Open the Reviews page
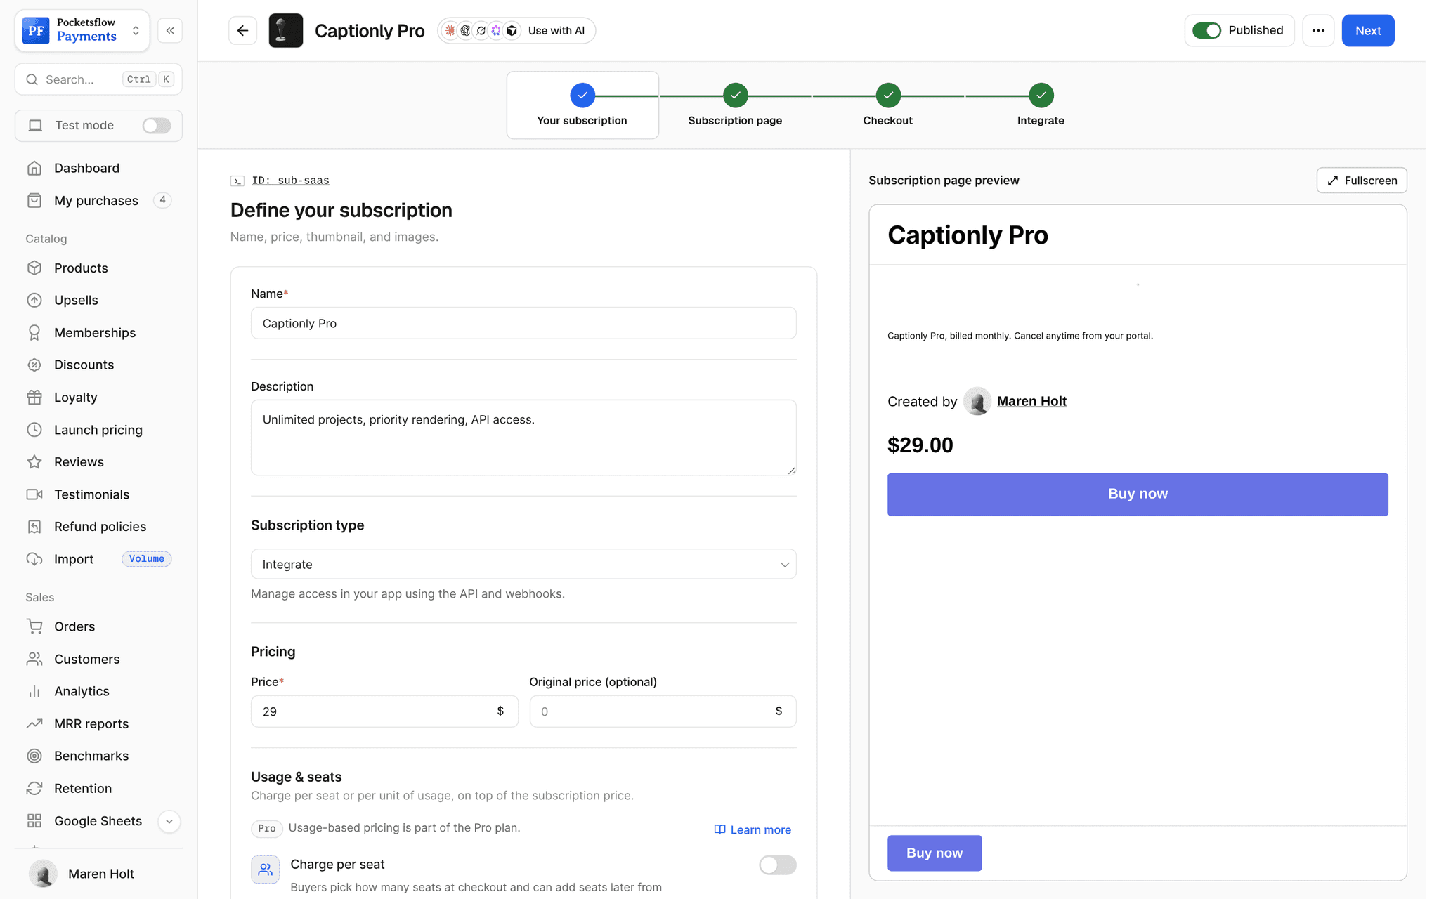Viewport: 1439px width, 899px height. point(98,462)
